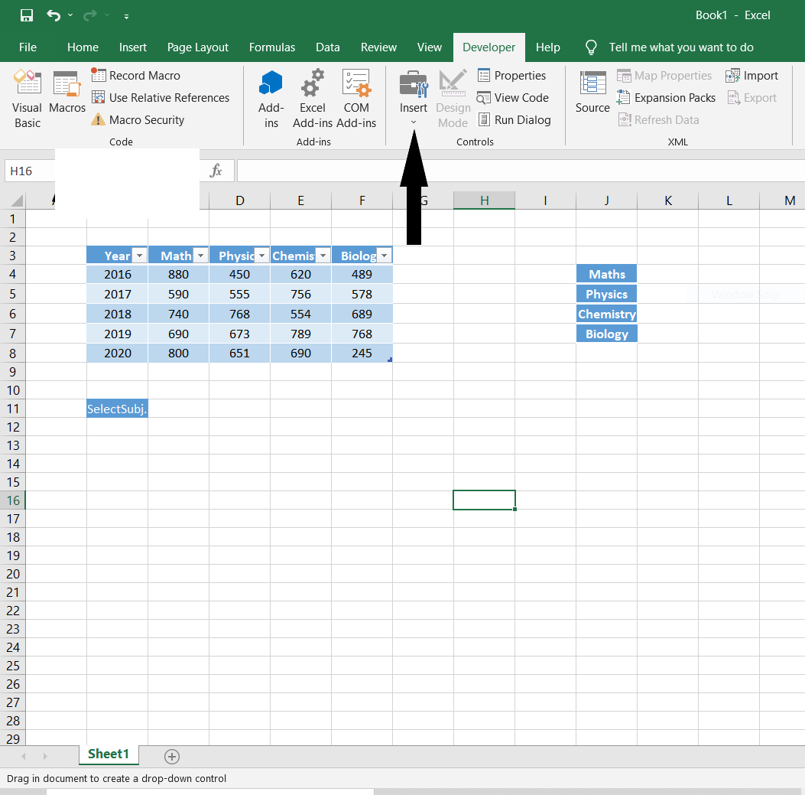Open the Biology column filter arrow
Screen dimensions: 805x795
pyautogui.click(x=384, y=256)
